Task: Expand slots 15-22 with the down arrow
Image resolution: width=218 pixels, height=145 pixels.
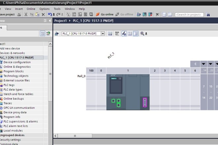Action: tap(211, 64)
